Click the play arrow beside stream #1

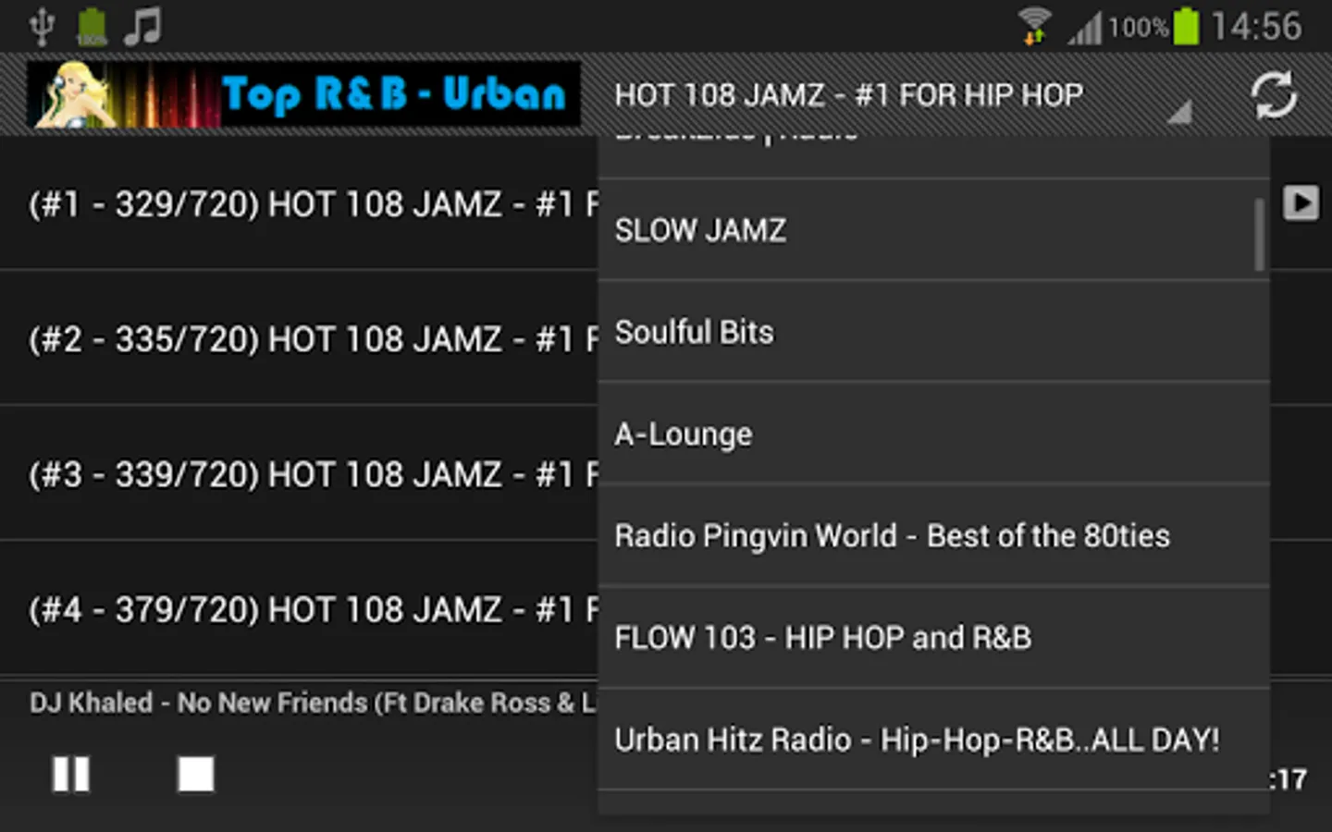[1300, 202]
